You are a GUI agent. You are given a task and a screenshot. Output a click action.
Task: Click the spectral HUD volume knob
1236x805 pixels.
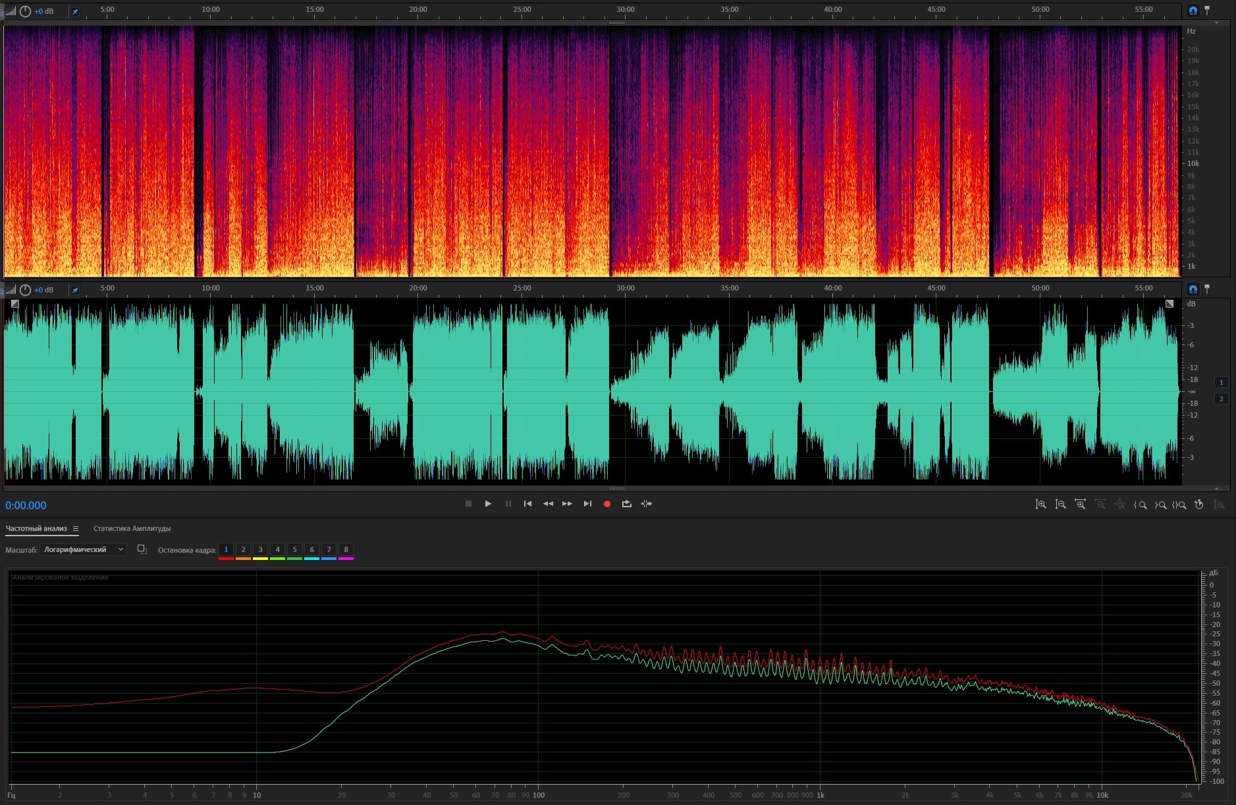click(25, 11)
